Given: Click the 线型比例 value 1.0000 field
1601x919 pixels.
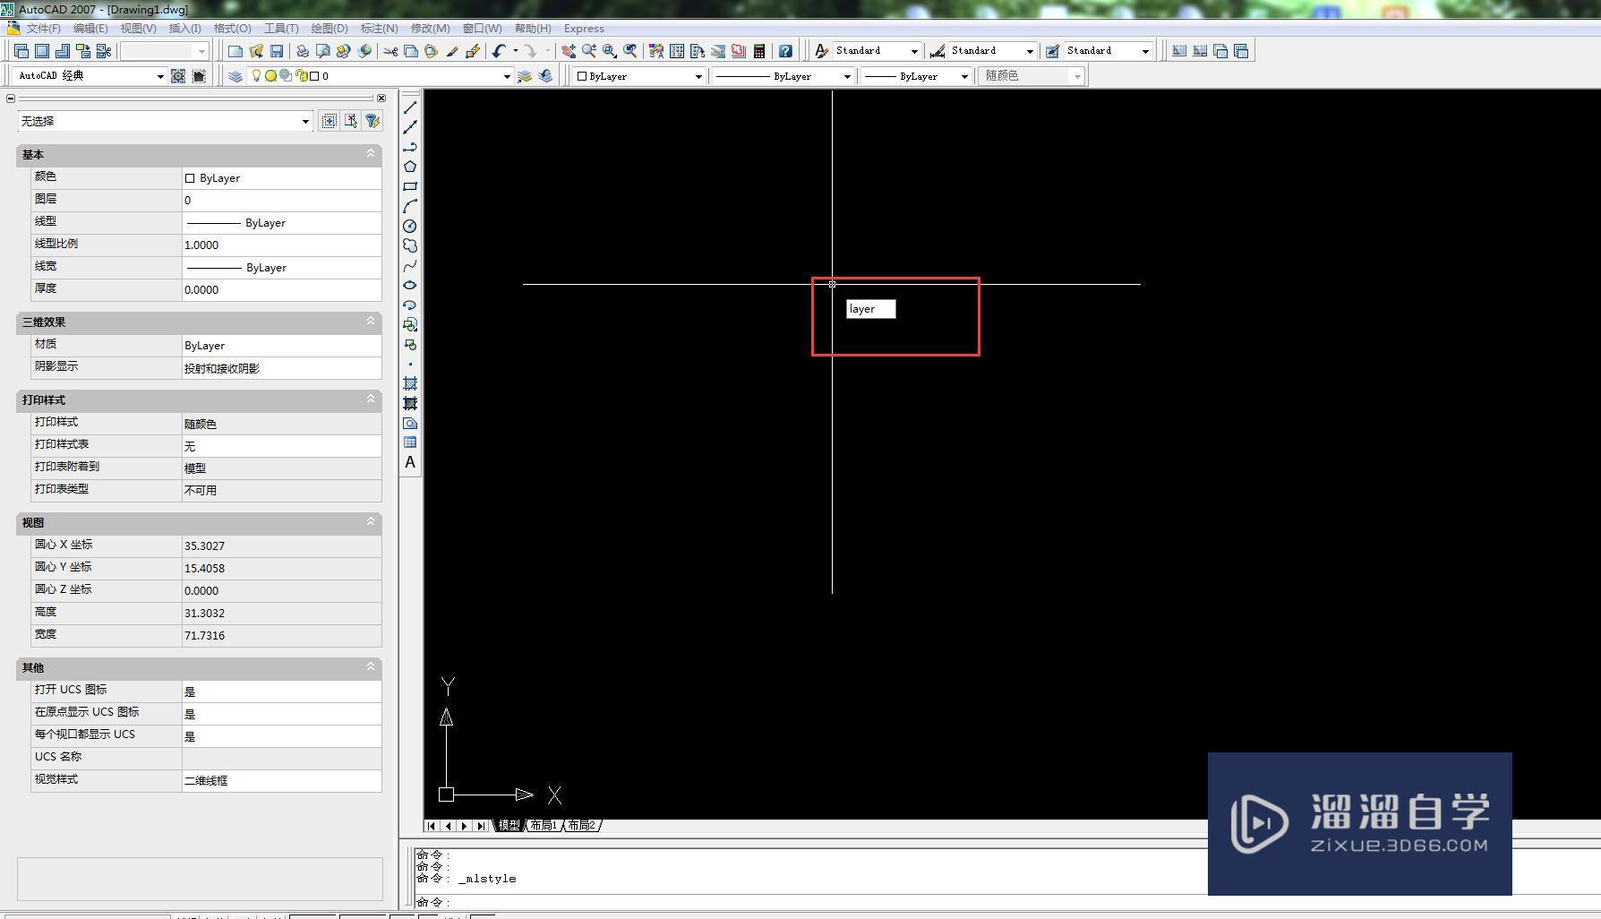Looking at the screenshot, I should click(282, 245).
